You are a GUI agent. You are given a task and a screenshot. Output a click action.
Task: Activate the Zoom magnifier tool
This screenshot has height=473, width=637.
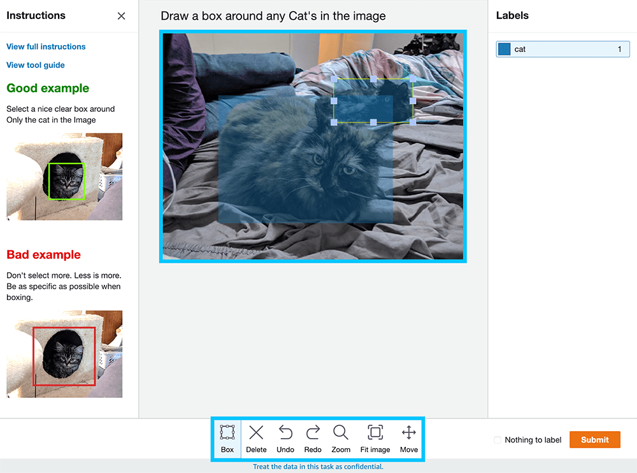pyautogui.click(x=341, y=439)
